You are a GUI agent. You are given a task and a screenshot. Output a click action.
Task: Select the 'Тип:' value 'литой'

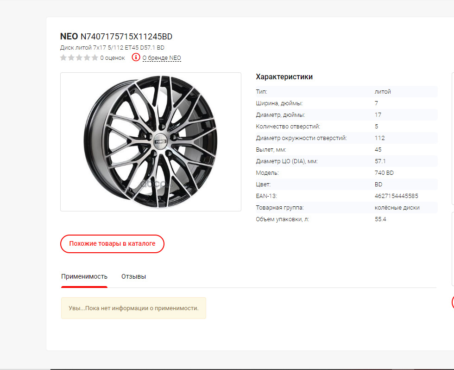coord(383,91)
